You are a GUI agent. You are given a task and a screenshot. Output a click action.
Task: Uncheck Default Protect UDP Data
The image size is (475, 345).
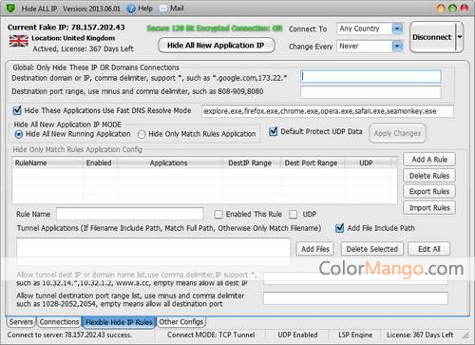[x=273, y=131]
